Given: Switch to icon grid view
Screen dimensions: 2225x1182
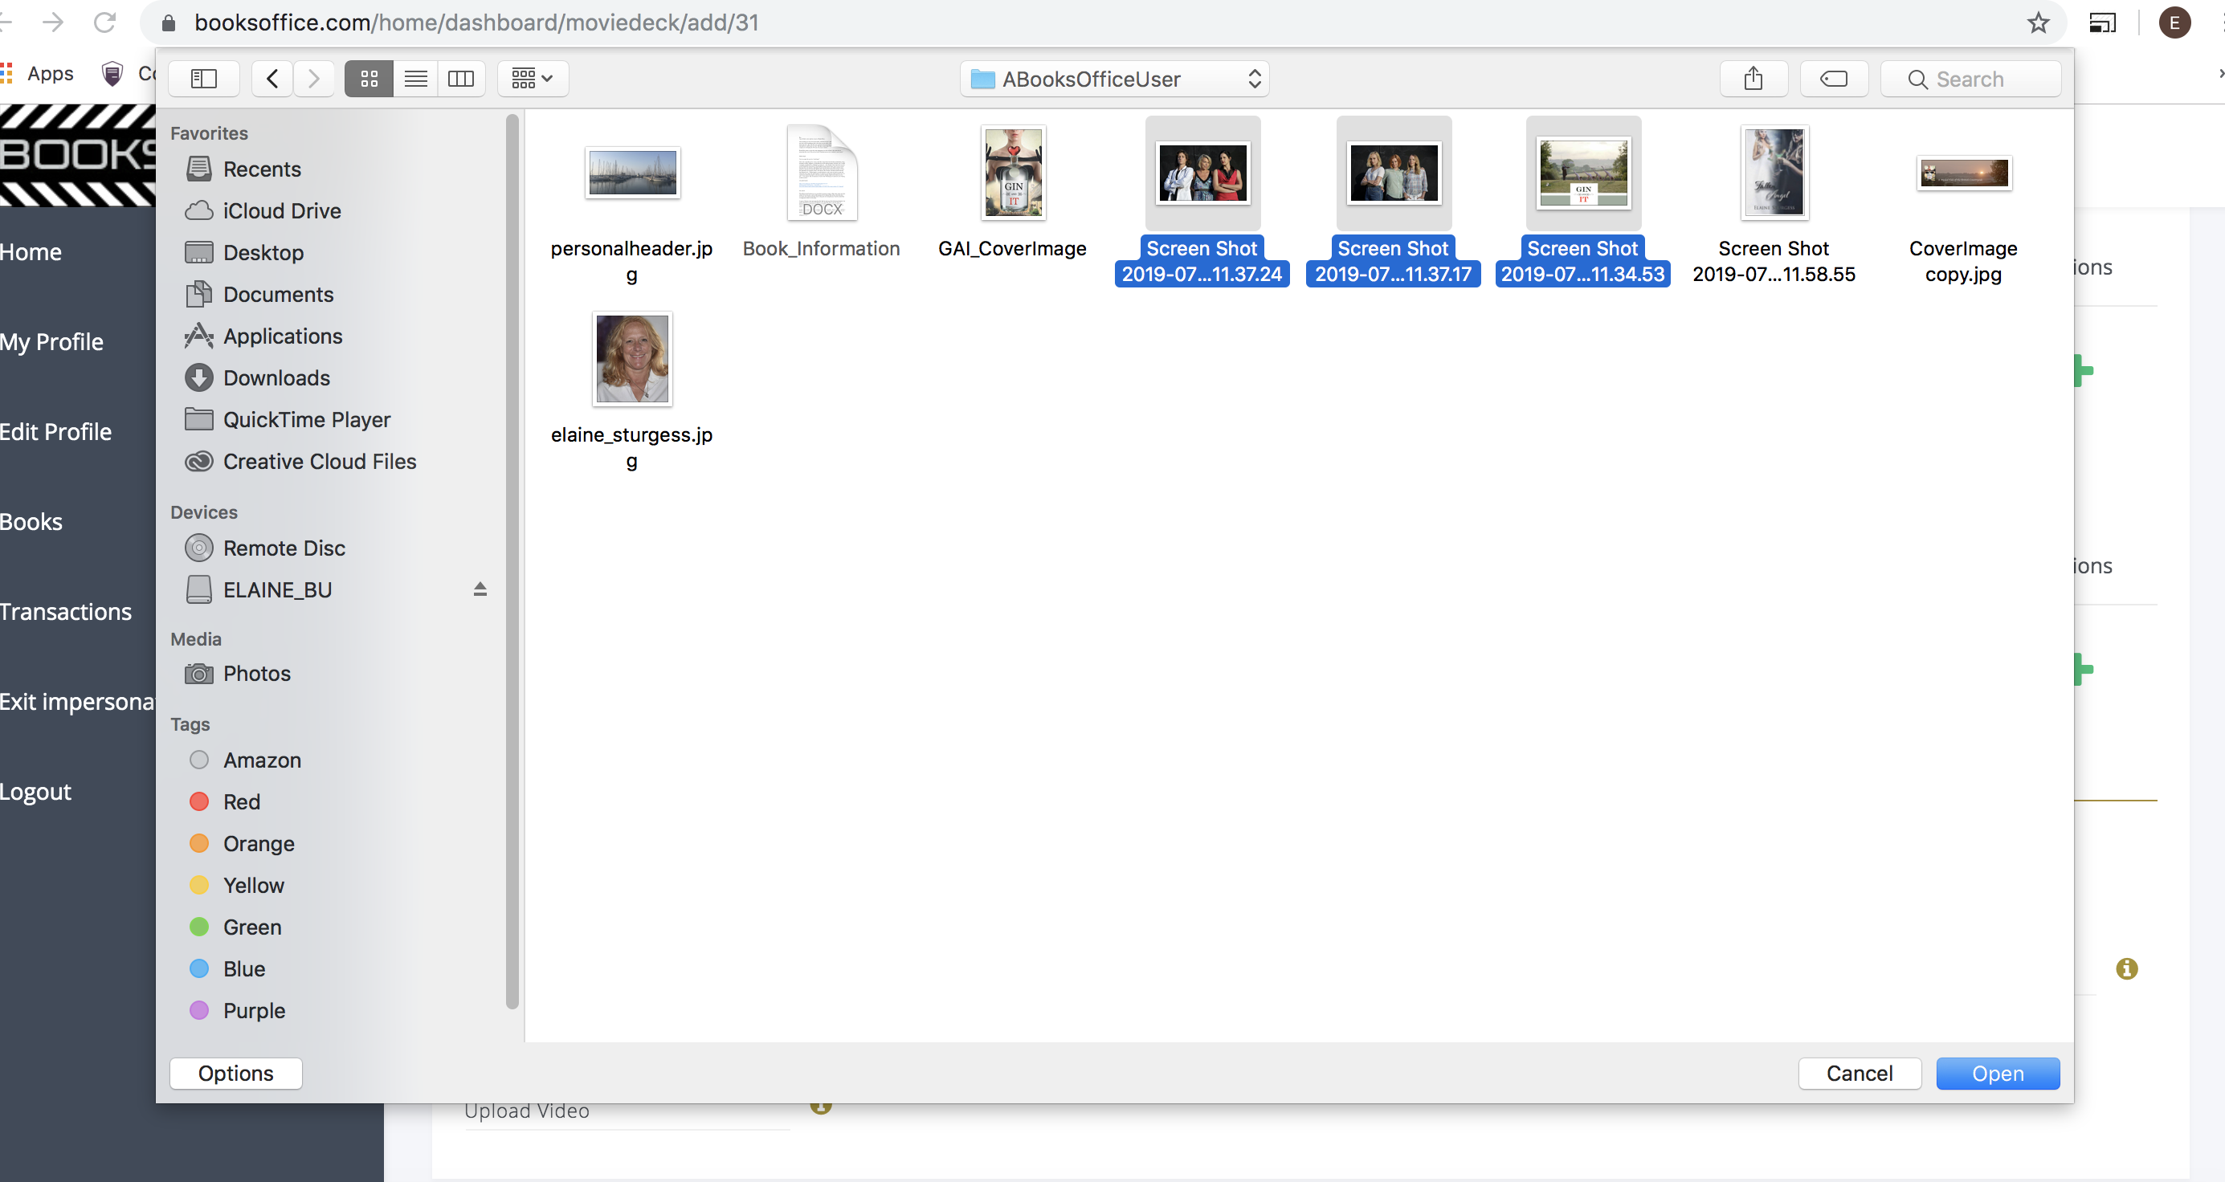Looking at the screenshot, I should click(x=369, y=79).
